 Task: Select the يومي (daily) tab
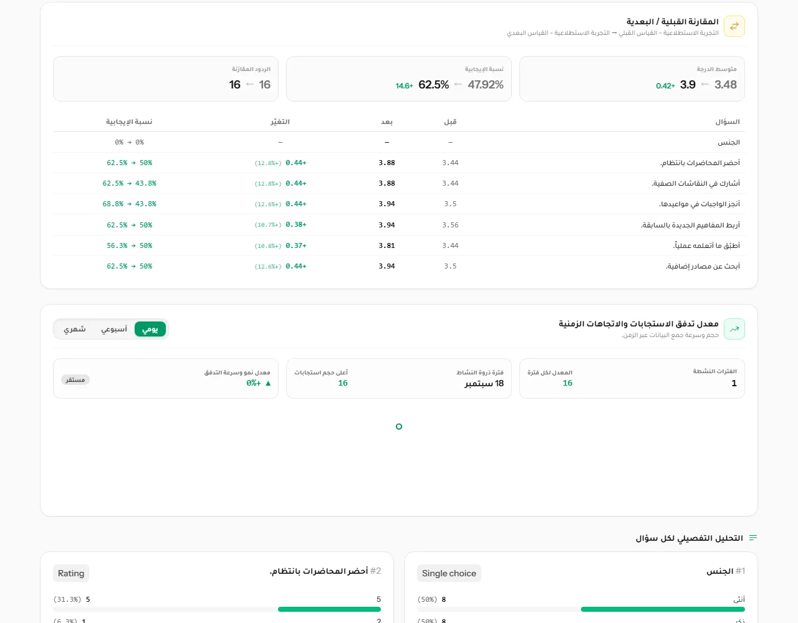[x=150, y=329]
